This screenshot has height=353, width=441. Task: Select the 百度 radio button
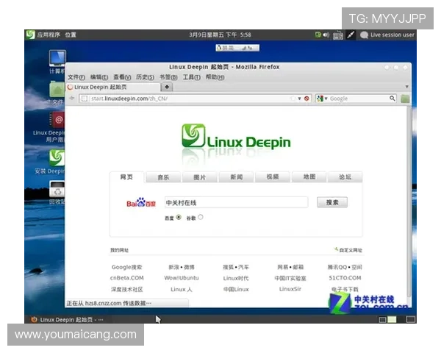(x=178, y=217)
